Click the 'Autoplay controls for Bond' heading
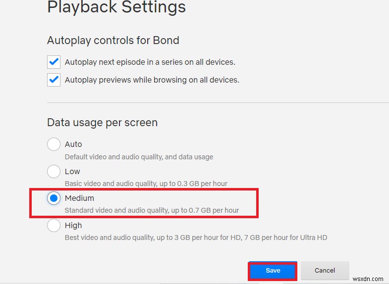The image size is (389, 284). pos(113,40)
